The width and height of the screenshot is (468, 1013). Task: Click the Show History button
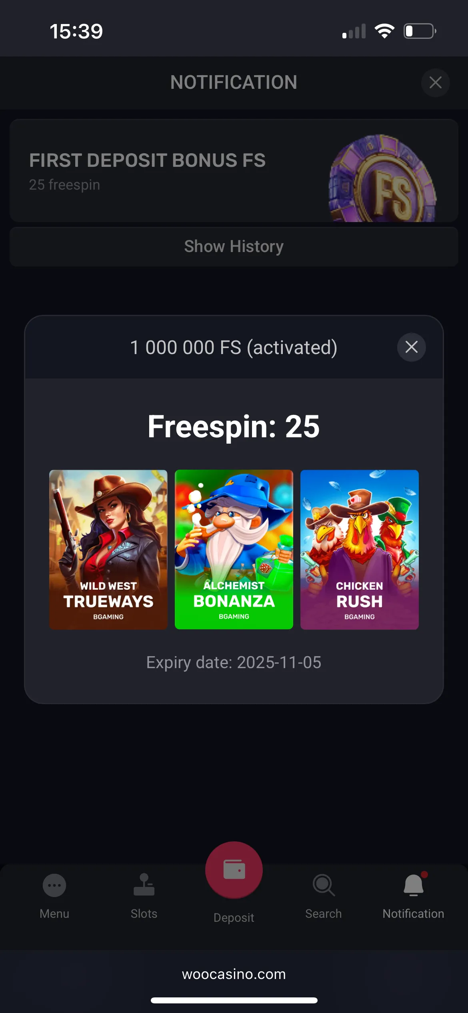tap(234, 246)
